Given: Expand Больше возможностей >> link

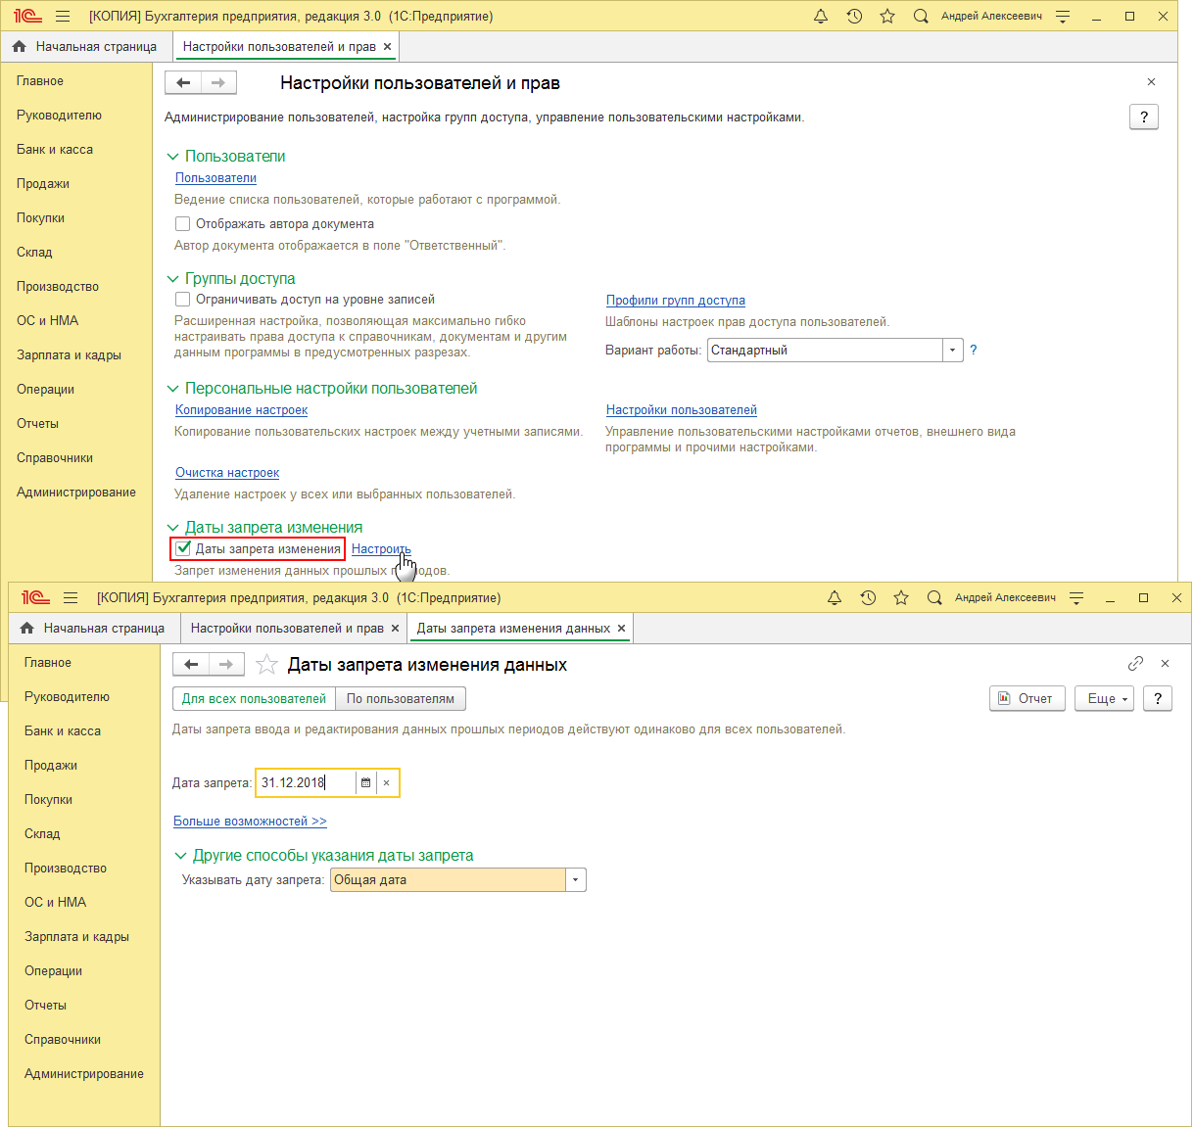Looking at the screenshot, I should 250,822.
